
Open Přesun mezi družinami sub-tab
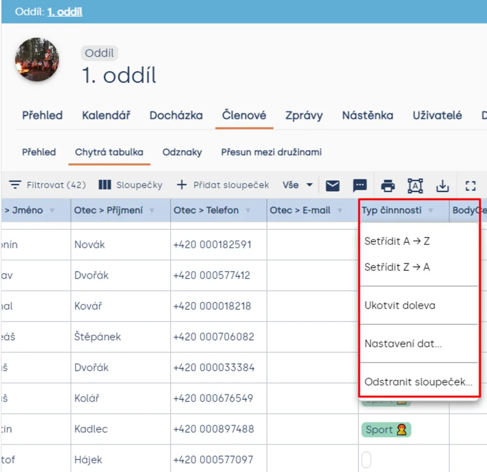coord(271,152)
